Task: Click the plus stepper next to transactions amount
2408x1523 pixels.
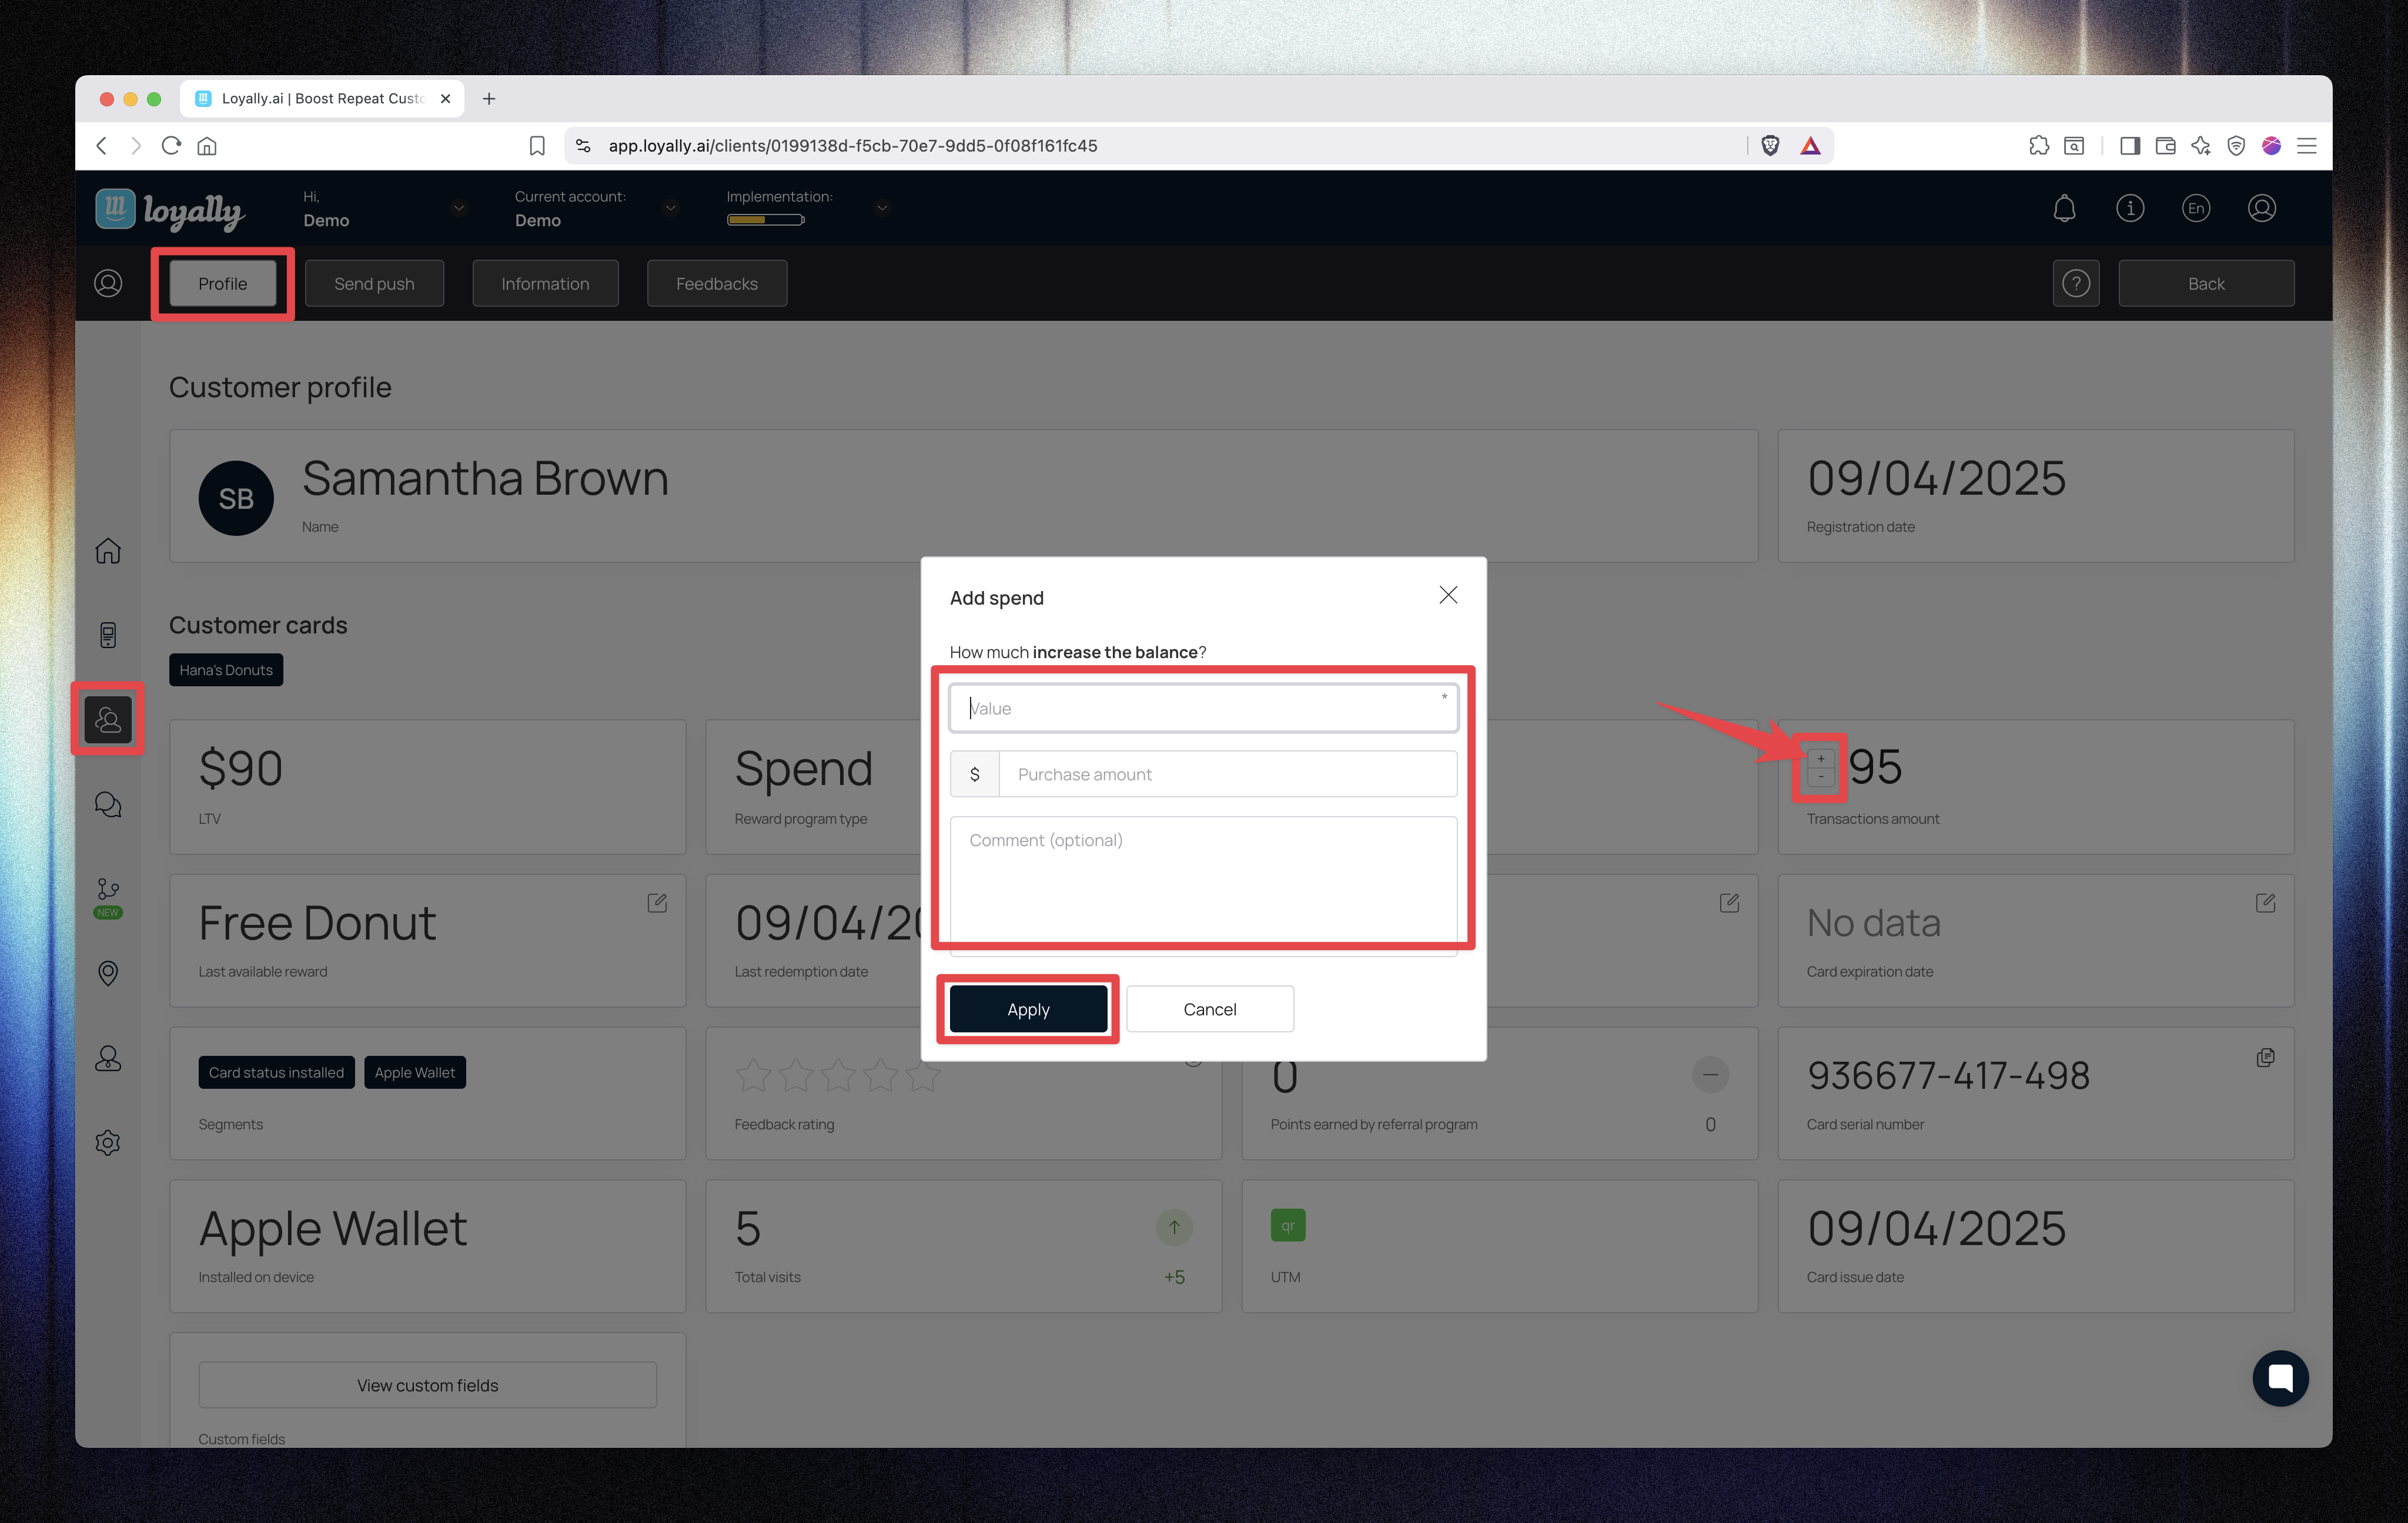Action: pyautogui.click(x=1821, y=759)
